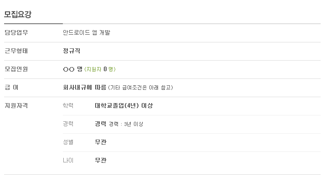Click the 안드로이드 앱 개발 job description text
The height and width of the screenshot is (177, 327).
(x=87, y=32)
